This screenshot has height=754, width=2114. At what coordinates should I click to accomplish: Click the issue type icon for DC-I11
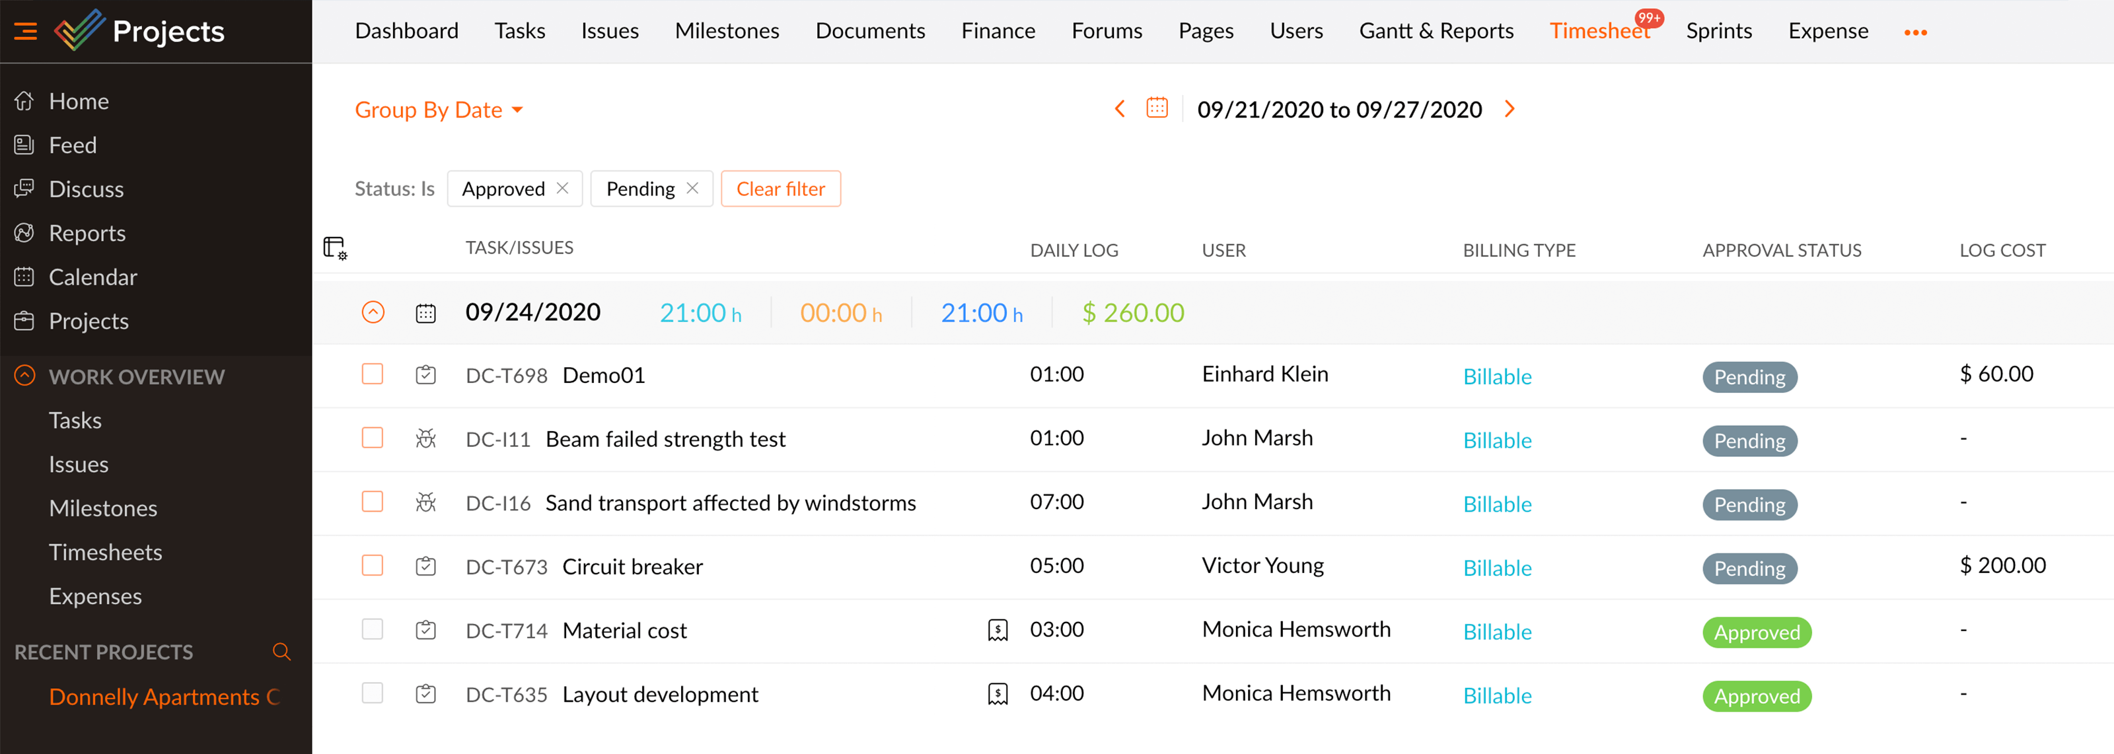click(x=426, y=439)
